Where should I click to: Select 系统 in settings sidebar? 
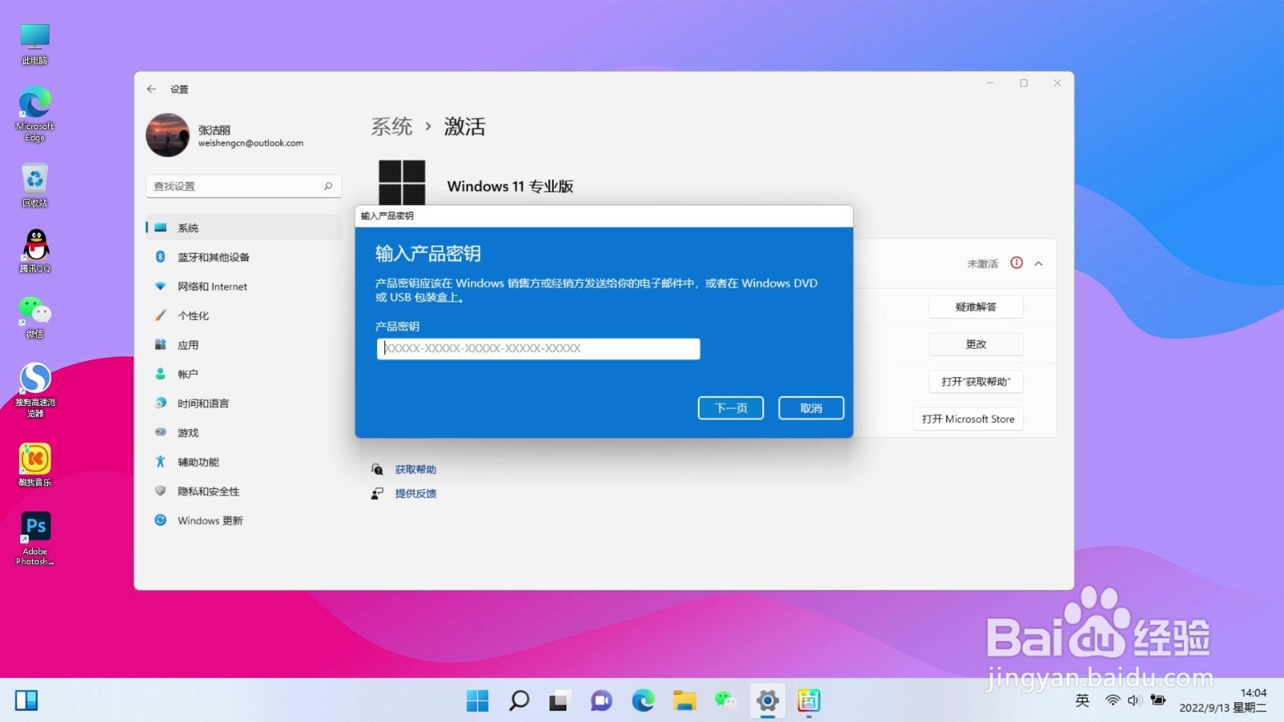point(244,228)
